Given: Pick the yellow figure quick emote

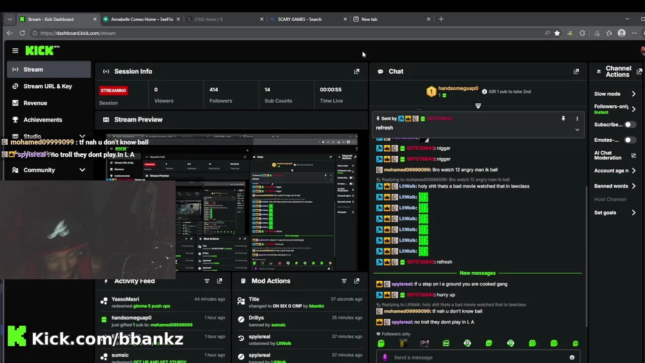Looking at the screenshot, I should tap(402, 343).
